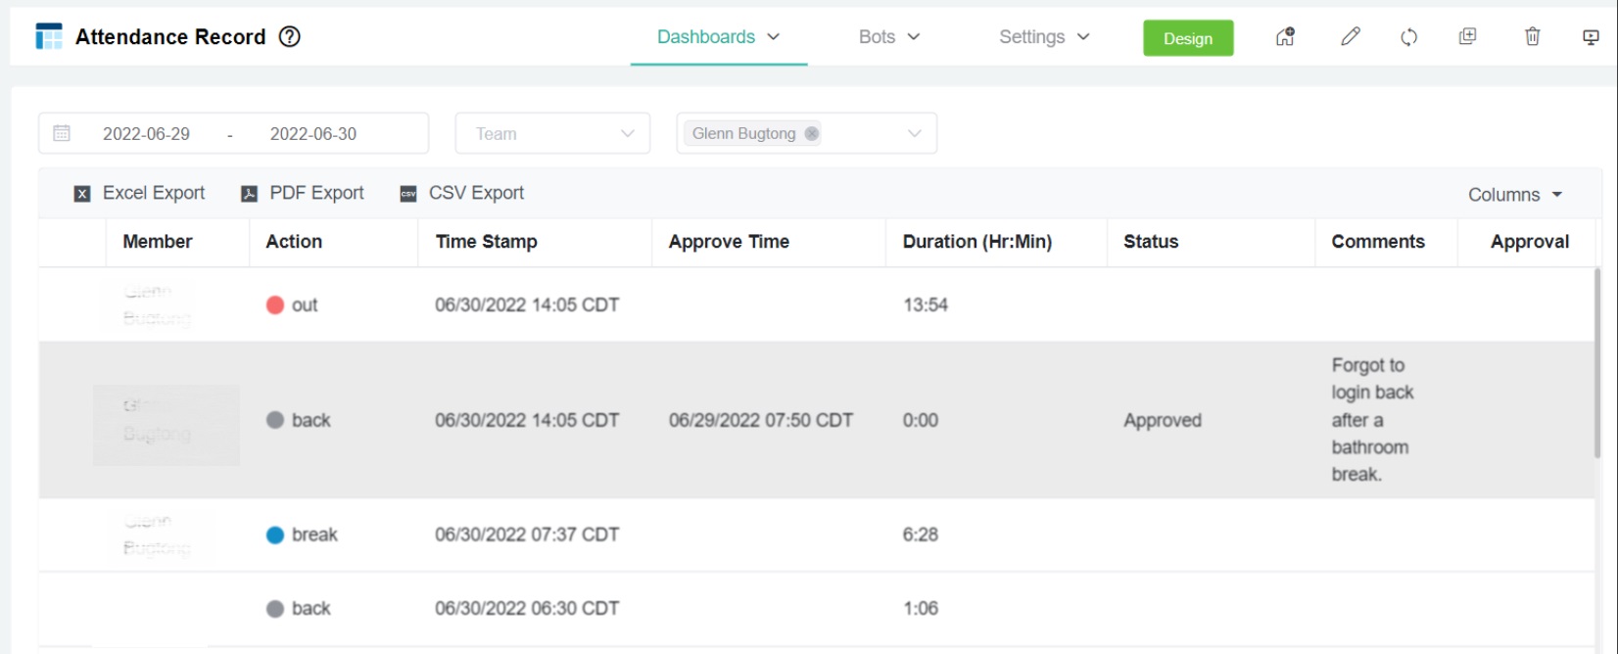The height and width of the screenshot is (654, 1618).
Task: Open the Columns dropdown
Action: [x=1514, y=195]
